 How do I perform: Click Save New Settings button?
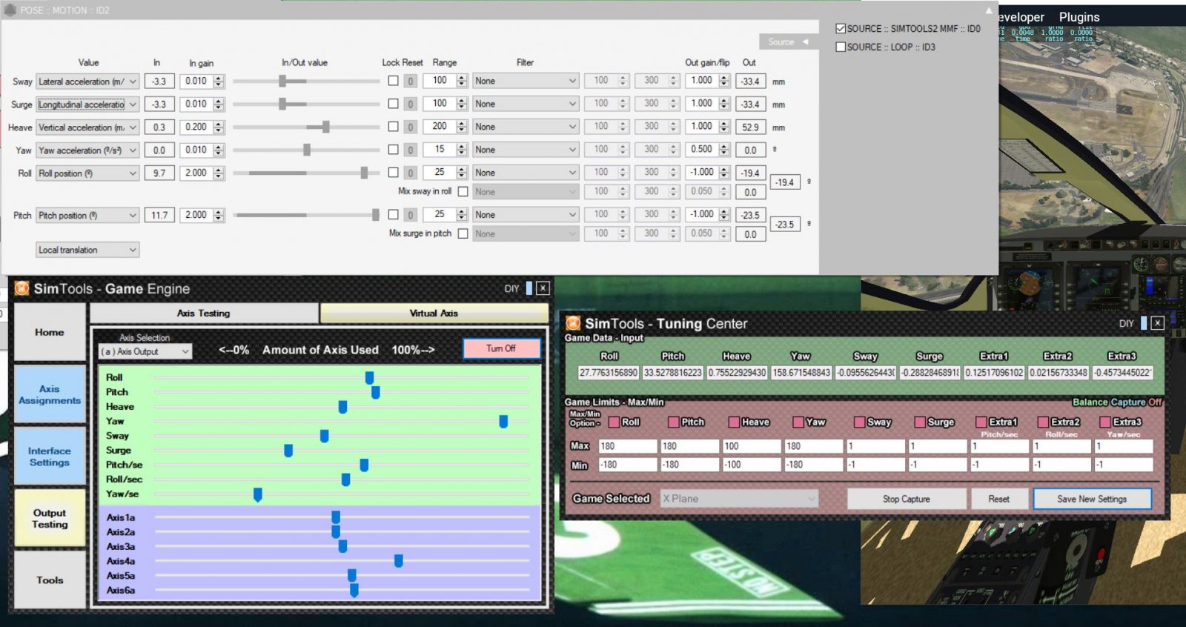click(x=1092, y=499)
